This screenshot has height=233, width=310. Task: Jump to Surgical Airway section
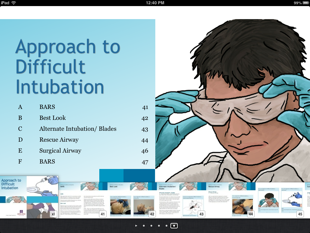[83, 151]
